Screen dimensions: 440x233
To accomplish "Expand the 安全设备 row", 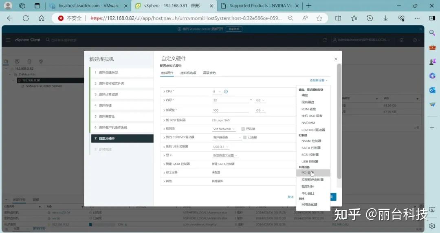I will tap(164, 172).
